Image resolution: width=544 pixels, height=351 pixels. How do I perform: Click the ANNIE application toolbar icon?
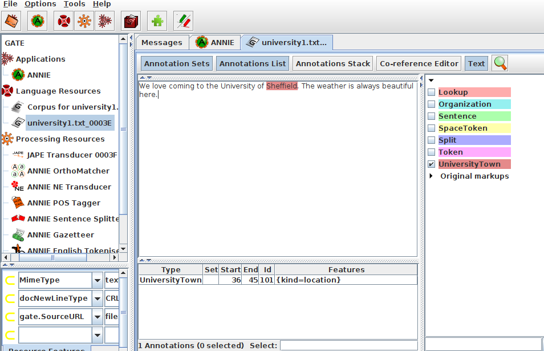tap(38, 21)
